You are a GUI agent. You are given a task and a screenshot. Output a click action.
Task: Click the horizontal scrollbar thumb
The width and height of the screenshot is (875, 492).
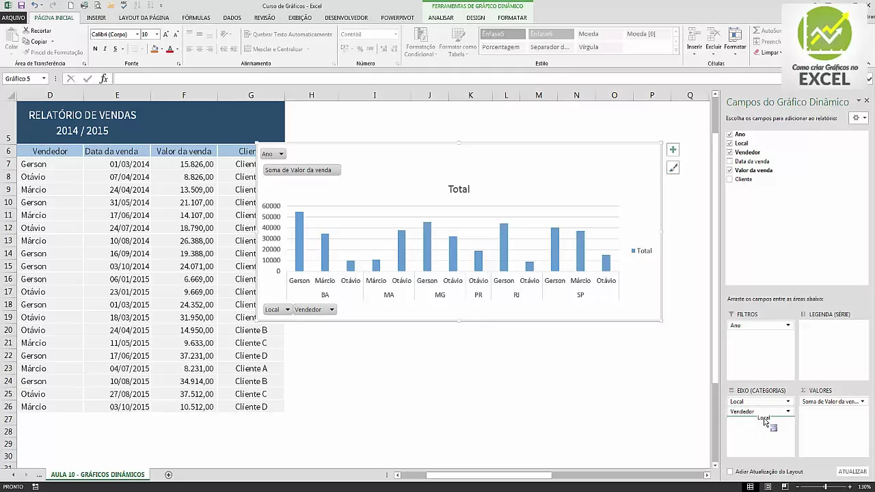[489, 475]
